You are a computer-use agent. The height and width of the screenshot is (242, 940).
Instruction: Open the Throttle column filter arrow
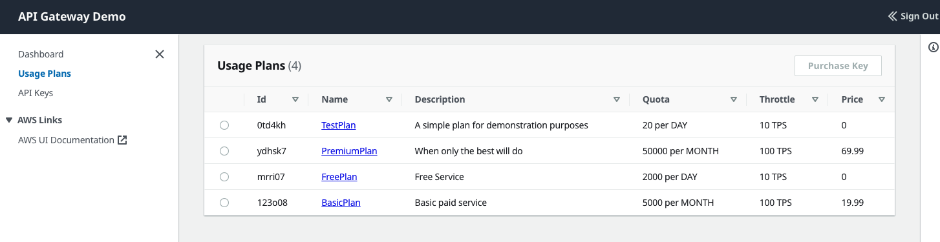click(x=815, y=99)
